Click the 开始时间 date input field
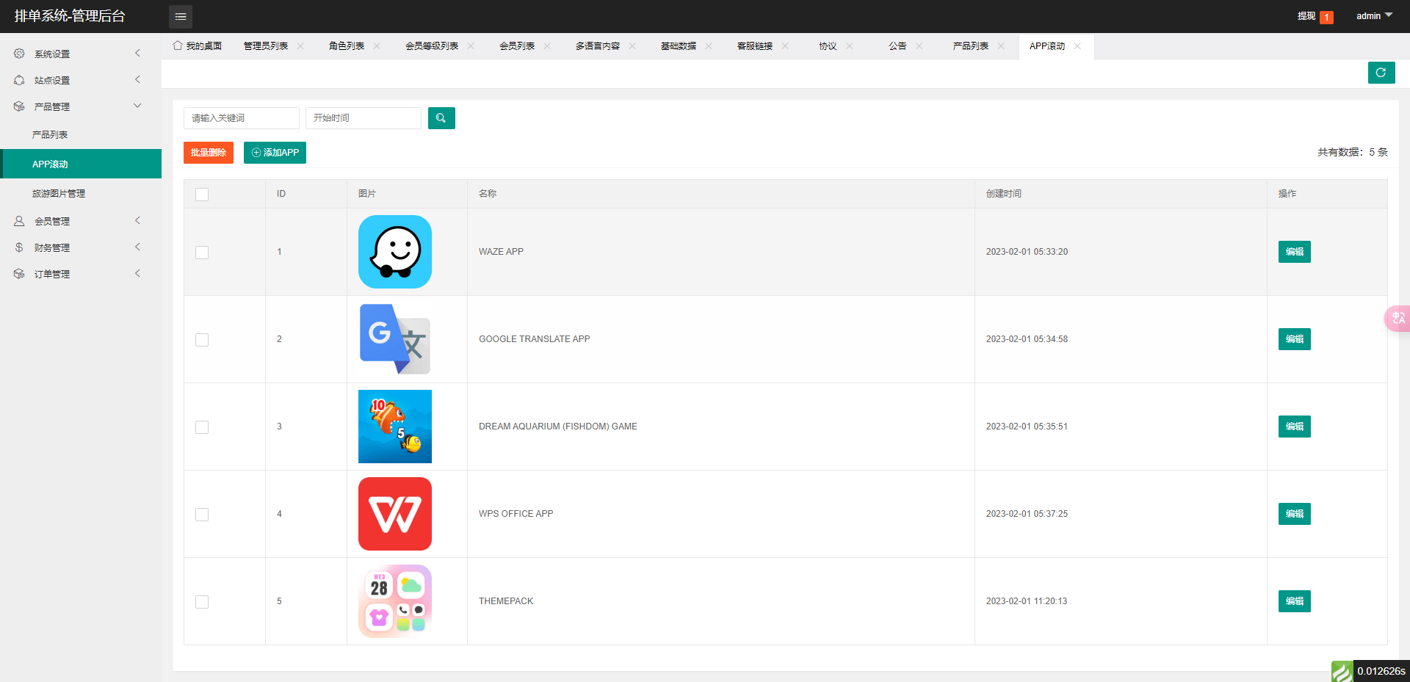 [x=363, y=118]
